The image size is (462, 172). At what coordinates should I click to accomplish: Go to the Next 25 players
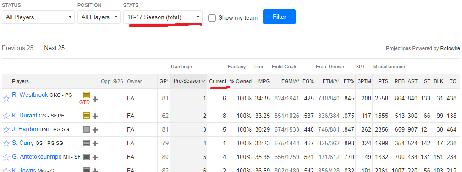tap(54, 48)
